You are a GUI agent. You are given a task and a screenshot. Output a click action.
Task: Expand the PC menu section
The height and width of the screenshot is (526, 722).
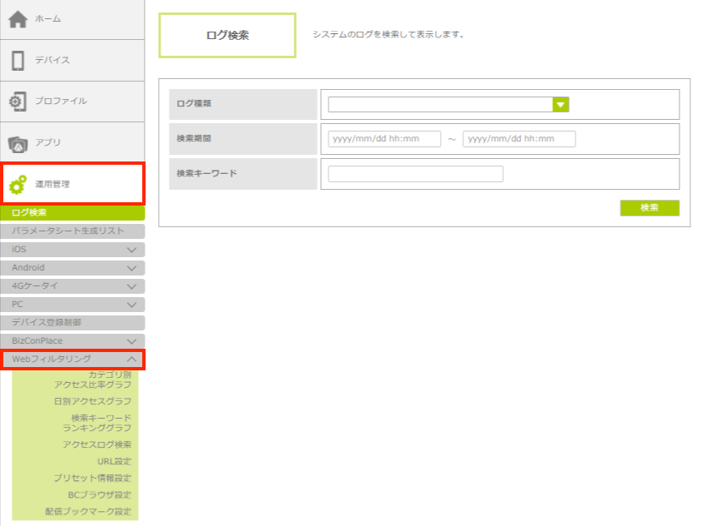tap(131, 305)
